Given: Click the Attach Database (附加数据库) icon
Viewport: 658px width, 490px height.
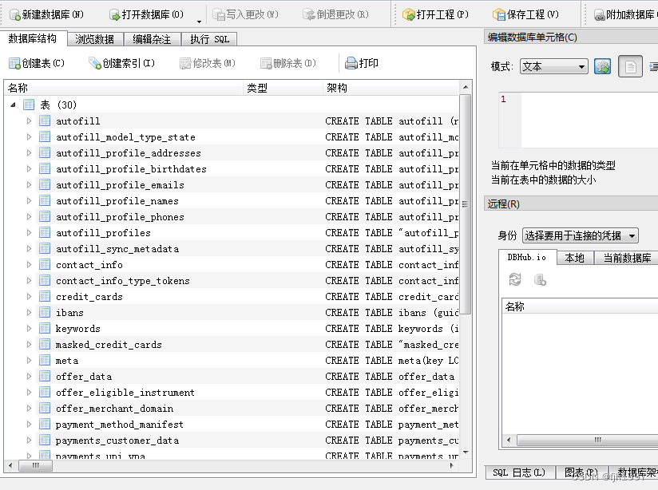Looking at the screenshot, I should (599, 15).
